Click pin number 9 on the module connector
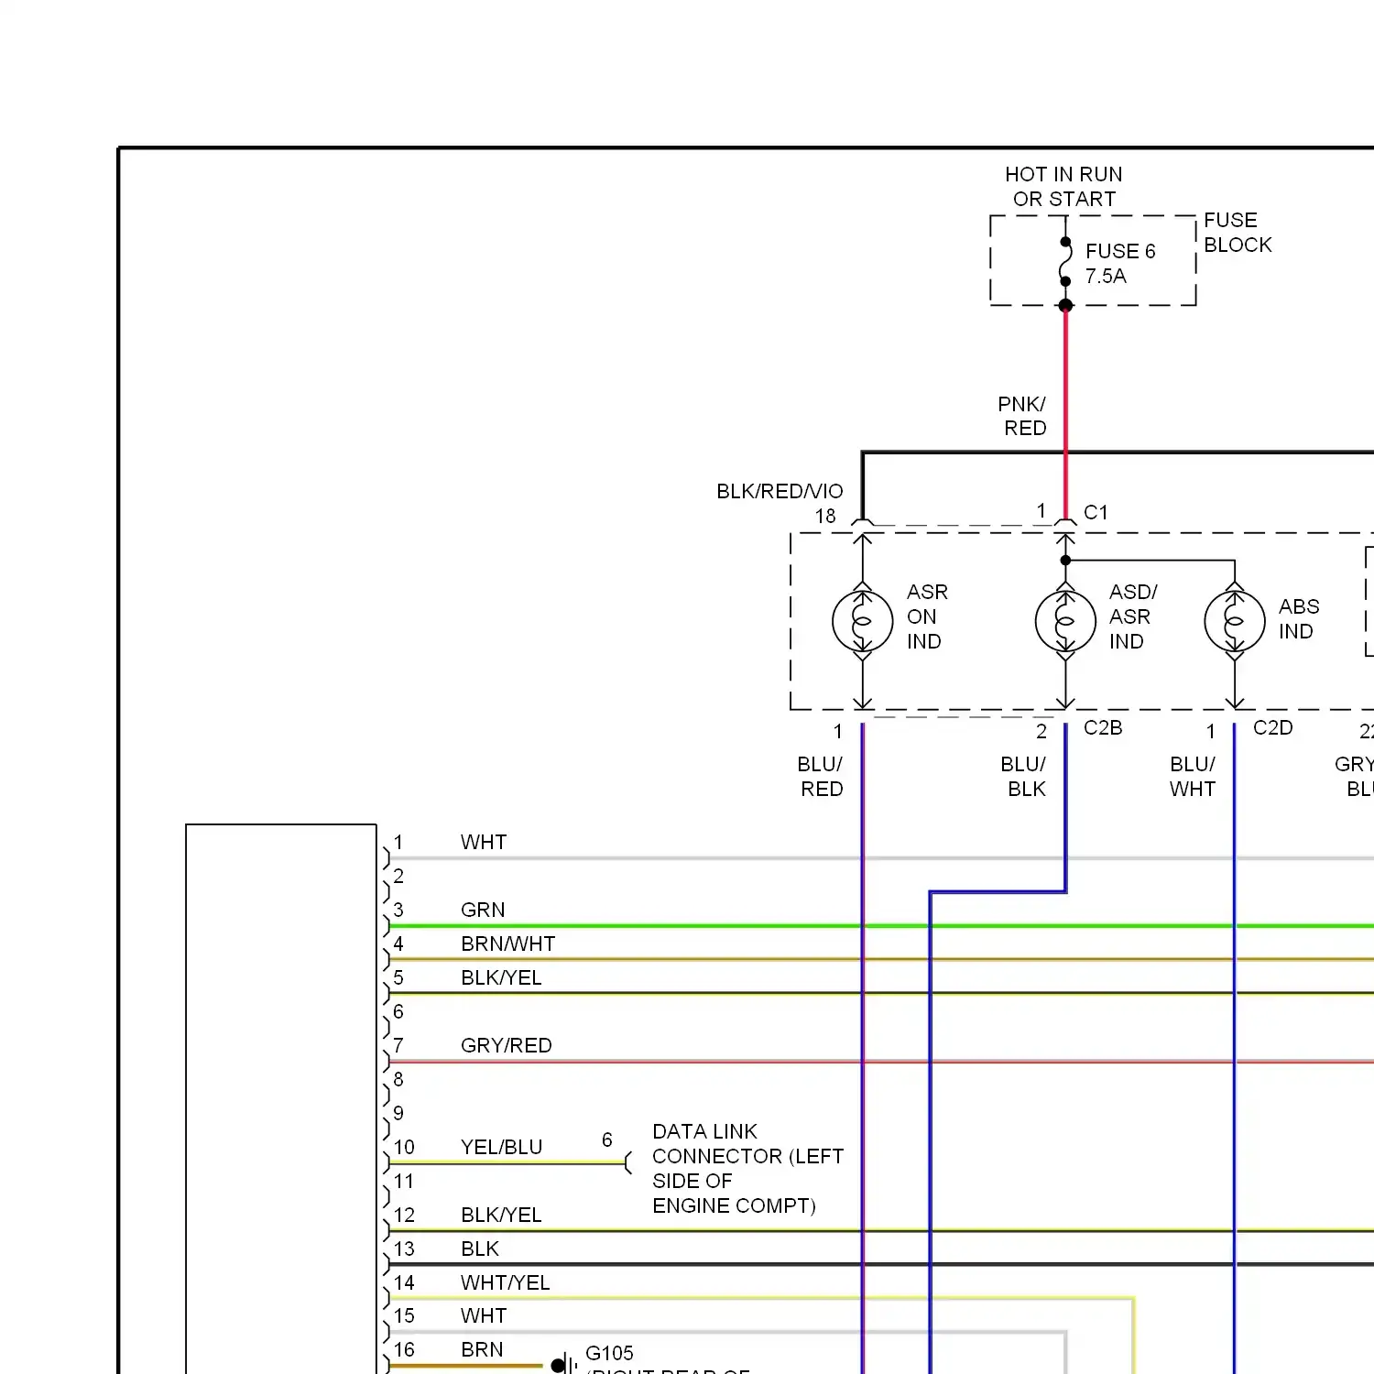 click(398, 1114)
